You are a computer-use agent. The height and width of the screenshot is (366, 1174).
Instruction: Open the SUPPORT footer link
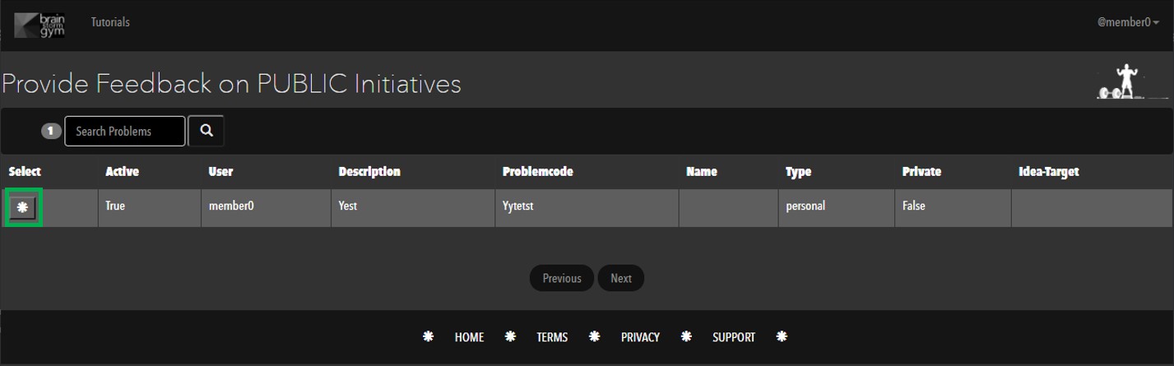(734, 337)
